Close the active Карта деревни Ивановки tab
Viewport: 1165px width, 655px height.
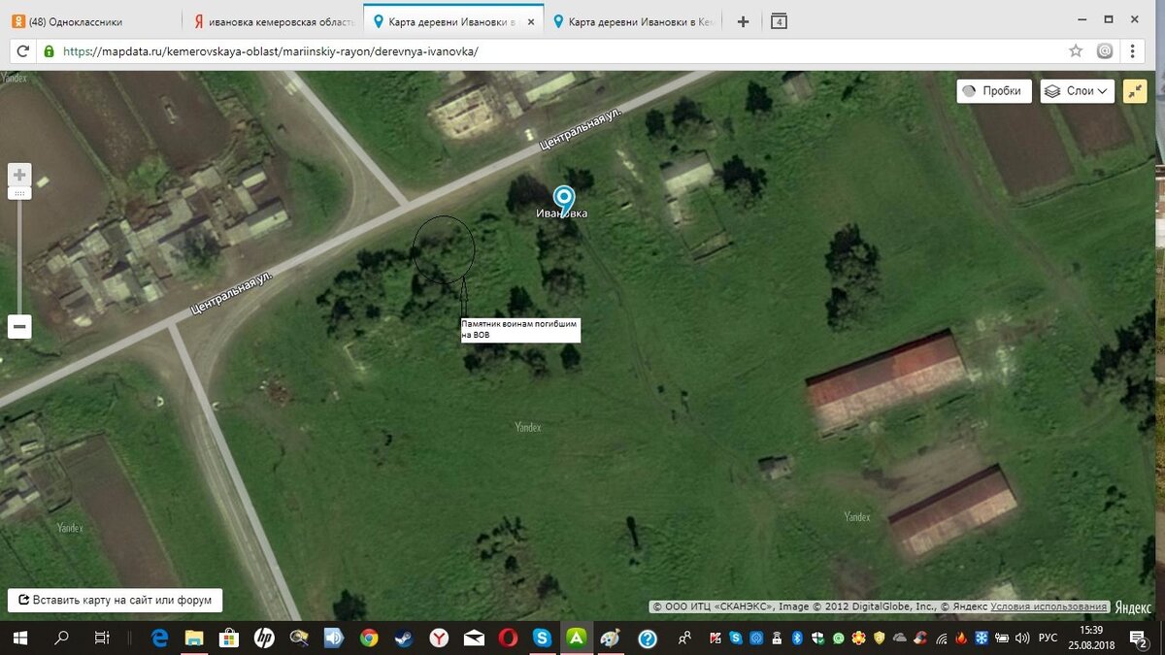point(530,21)
